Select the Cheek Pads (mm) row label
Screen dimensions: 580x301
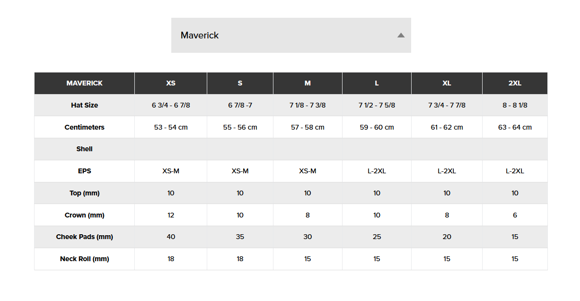84,237
